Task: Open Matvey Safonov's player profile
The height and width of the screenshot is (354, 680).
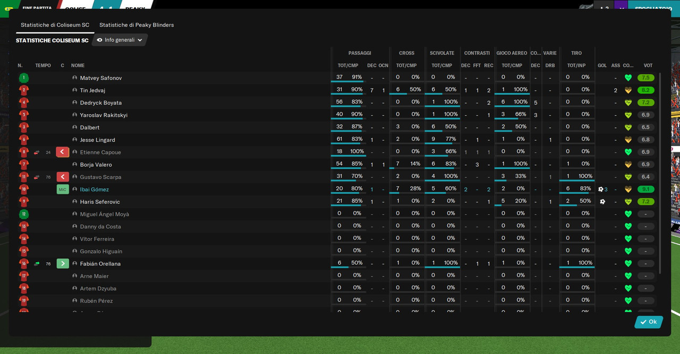Action: [x=101, y=78]
